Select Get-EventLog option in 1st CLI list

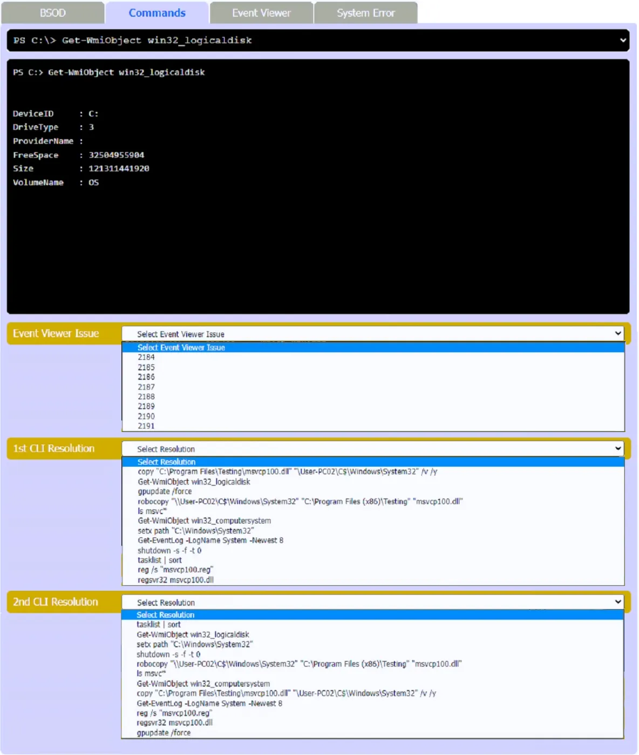[x=373, y=541]
